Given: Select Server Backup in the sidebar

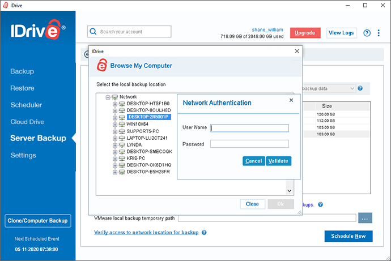Looking at the screenshot, I should 38,138.
